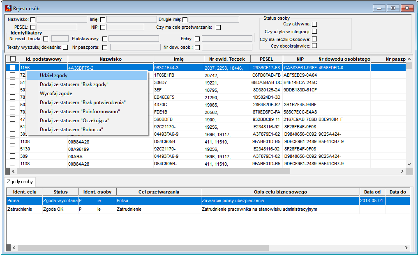The height and width of the screenshot is (255, 418).
Task: Check the Nr dow. osob. checkbox
Action: pos(197,47)
